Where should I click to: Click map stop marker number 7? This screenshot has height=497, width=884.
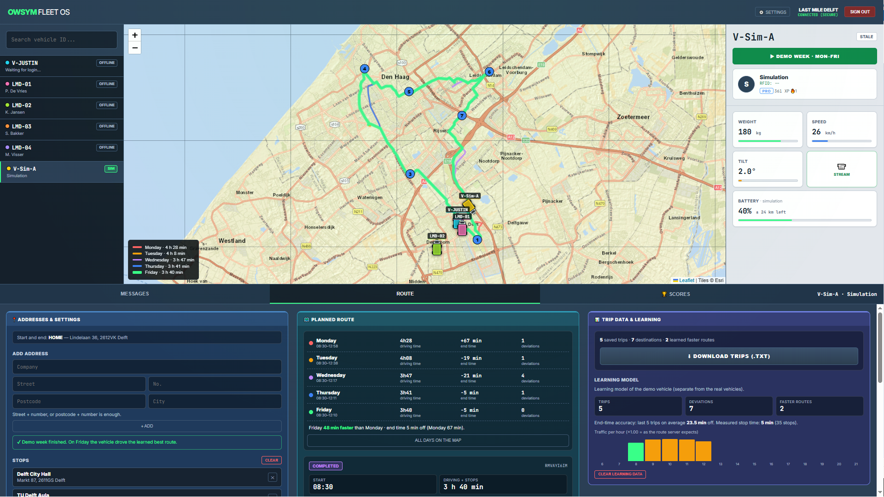[x=462, y=116]
